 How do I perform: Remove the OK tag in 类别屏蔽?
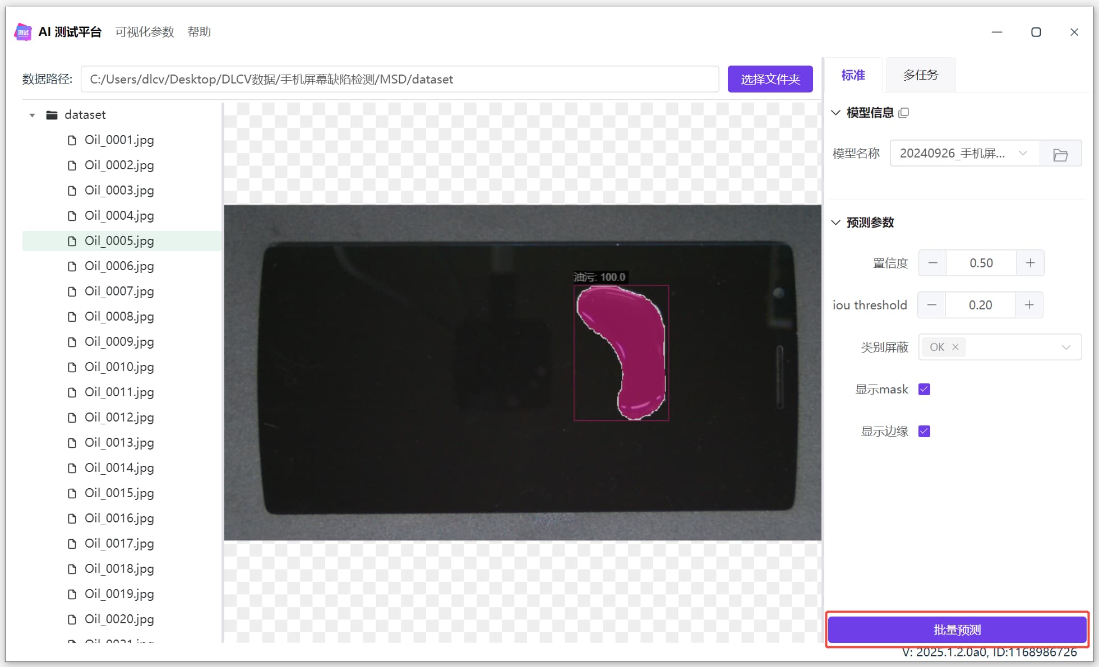point(955,347)
